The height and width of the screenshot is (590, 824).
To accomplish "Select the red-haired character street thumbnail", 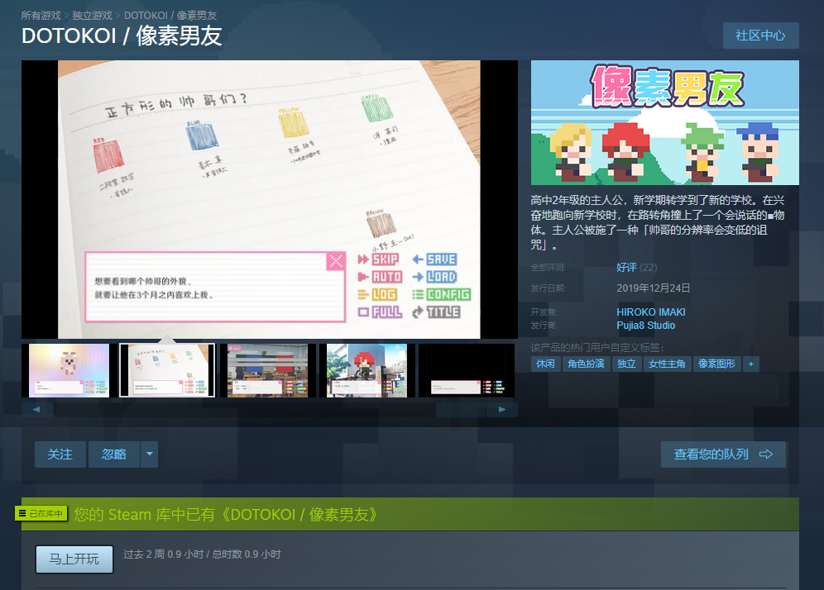I will [366, 370].
